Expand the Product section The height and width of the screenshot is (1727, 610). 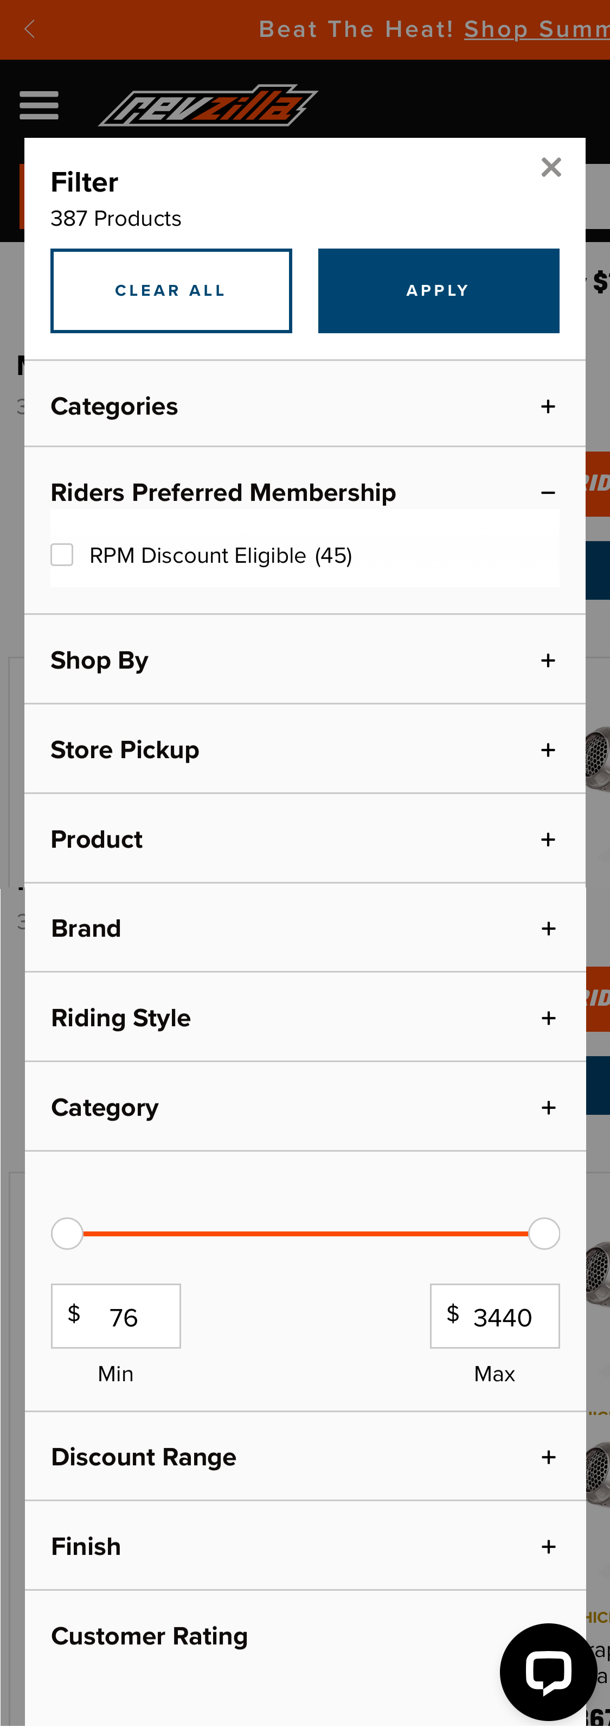[548, 840]
